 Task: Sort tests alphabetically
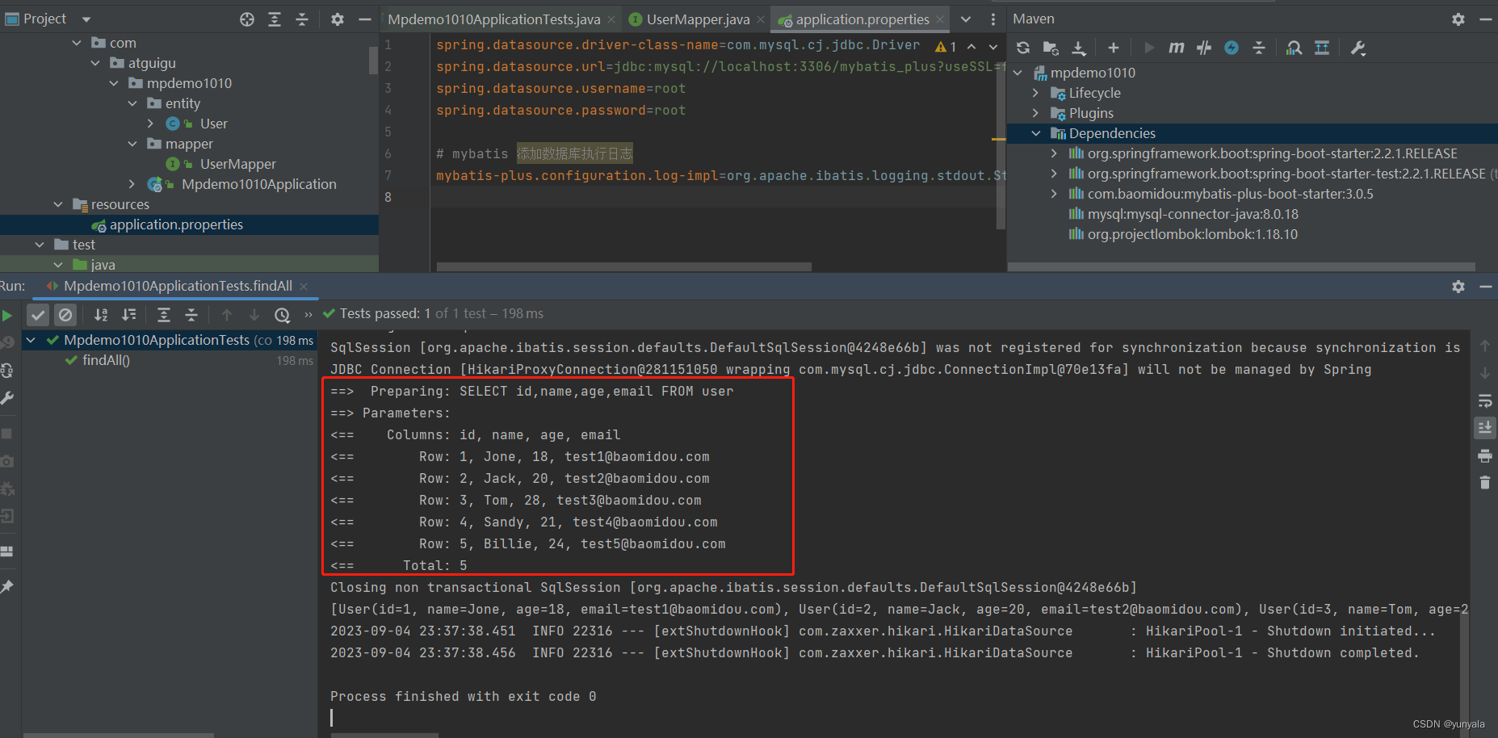(x=101, y=315)
